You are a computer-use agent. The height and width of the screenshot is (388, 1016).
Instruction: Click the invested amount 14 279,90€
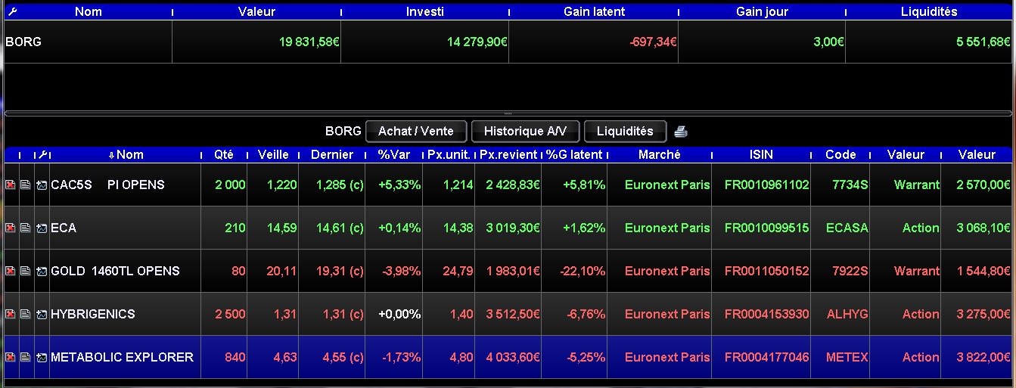pos(477,42)
